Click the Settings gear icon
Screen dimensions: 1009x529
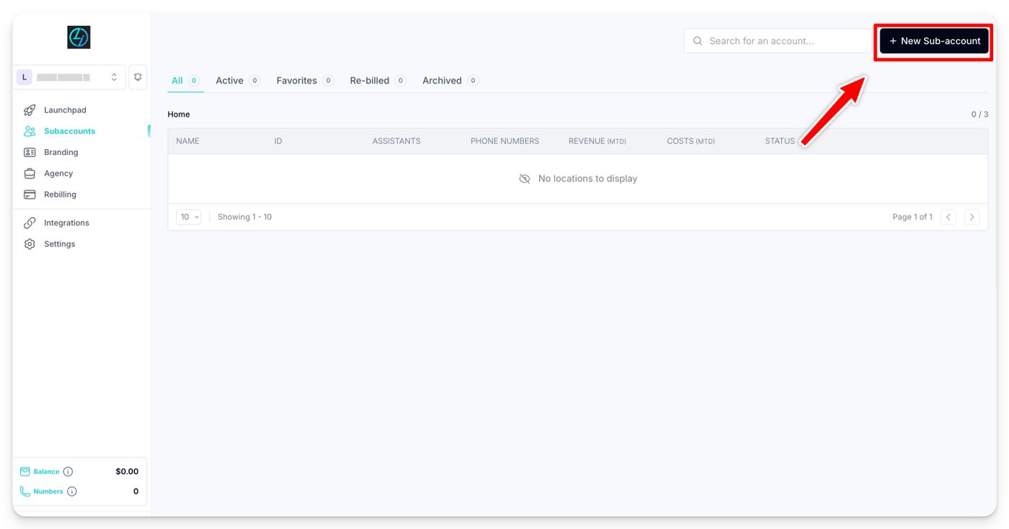[30, 244]
